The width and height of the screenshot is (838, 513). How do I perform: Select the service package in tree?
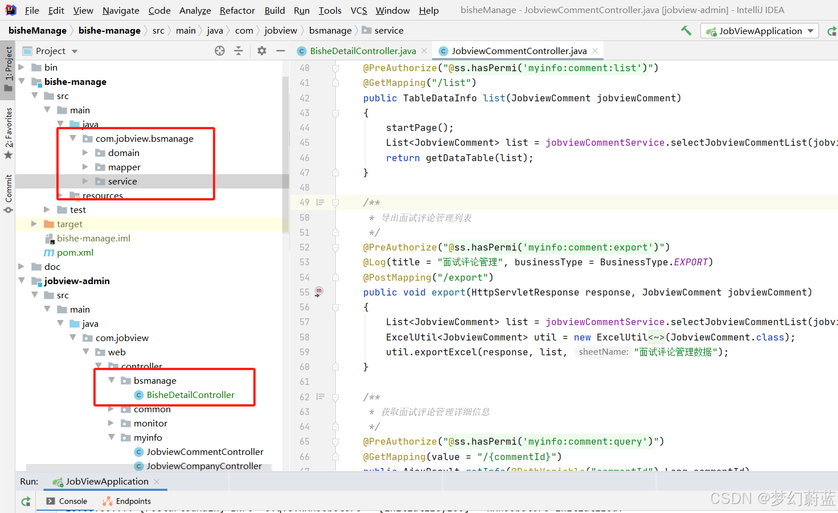122,181
